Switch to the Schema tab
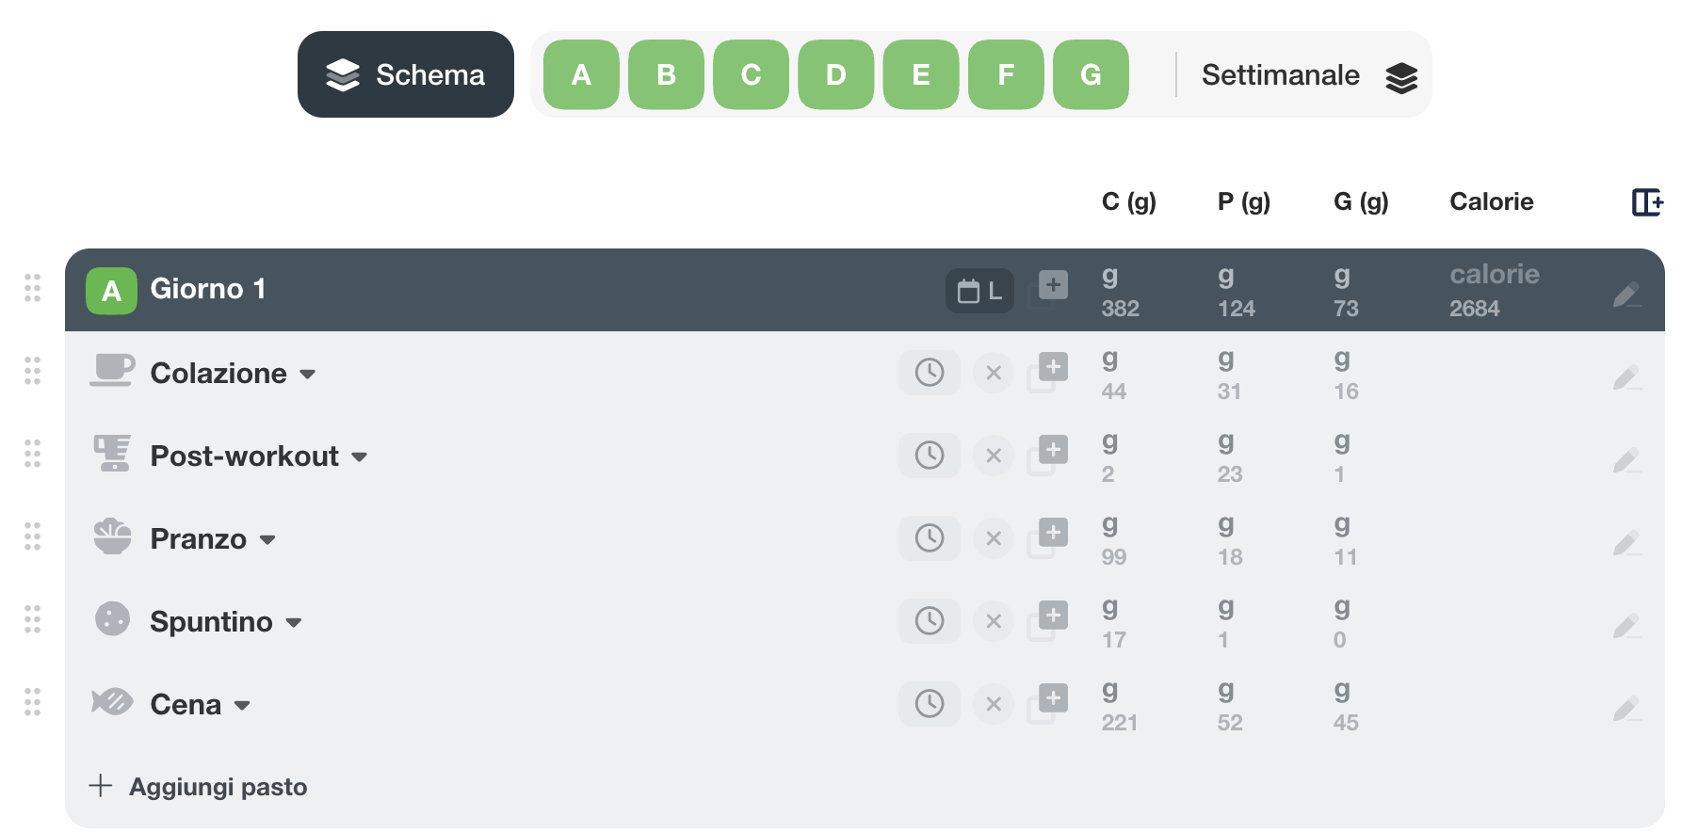1682x832 pixels. click(406, 74)
